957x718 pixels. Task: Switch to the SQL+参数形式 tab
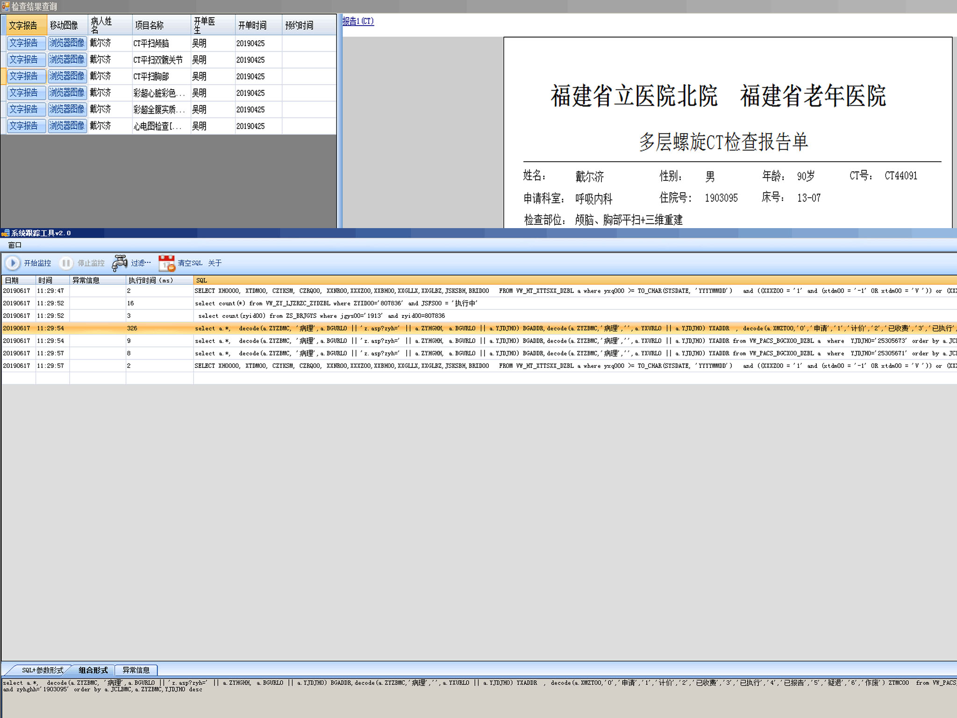pyautogui.click(x=42, y=670)
